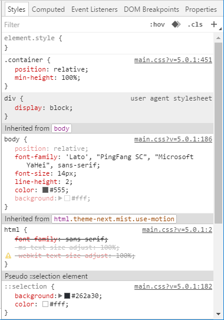Open the Computed tab
Screen dimensions: 224x320
pyautogui.click(x=48, y=9)
